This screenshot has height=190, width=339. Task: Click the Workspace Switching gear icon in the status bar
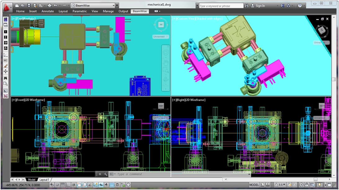(x=301, y=185)
